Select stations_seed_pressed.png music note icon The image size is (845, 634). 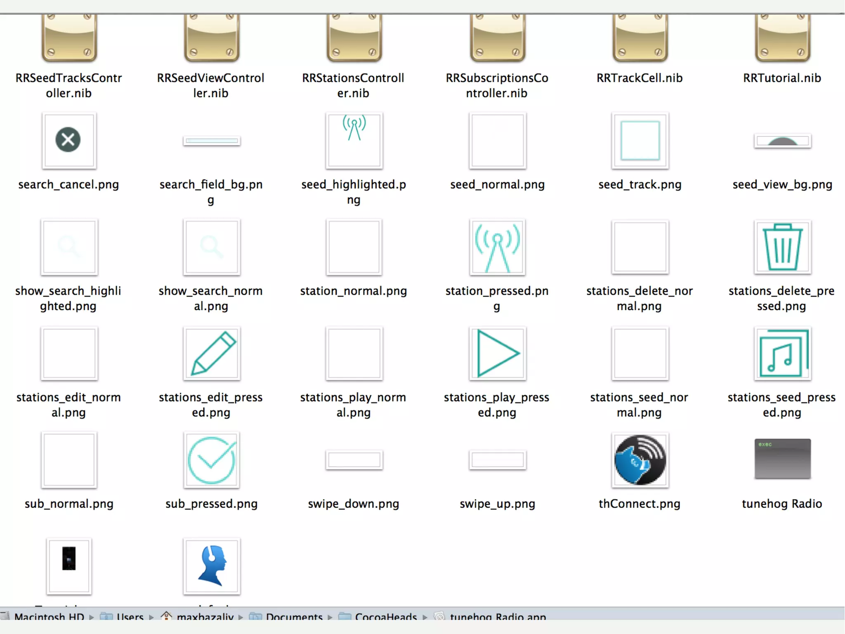[782, 354]
